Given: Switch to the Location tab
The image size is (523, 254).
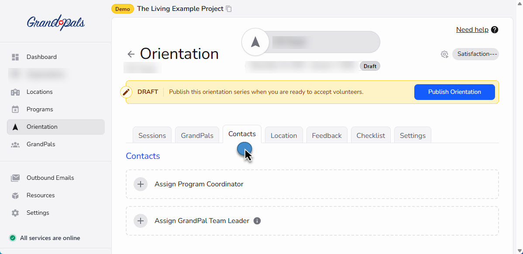Looking at the screenshot, I should click(284, 135).
